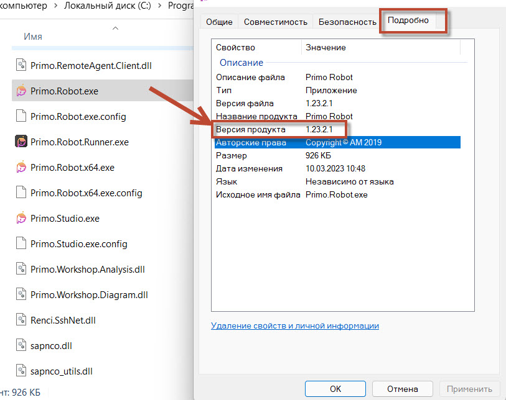Click the Primo.Robot.Runner.exe dark icon
Image resolution: width=506 pixels, height=400 pixels.
click(x=21, y=142)
